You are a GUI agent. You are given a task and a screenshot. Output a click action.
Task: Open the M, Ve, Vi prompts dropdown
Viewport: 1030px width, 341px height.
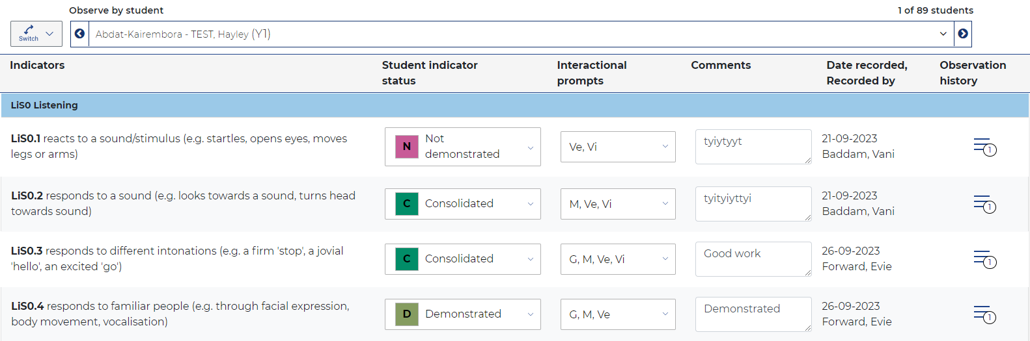tap(617, 204)
